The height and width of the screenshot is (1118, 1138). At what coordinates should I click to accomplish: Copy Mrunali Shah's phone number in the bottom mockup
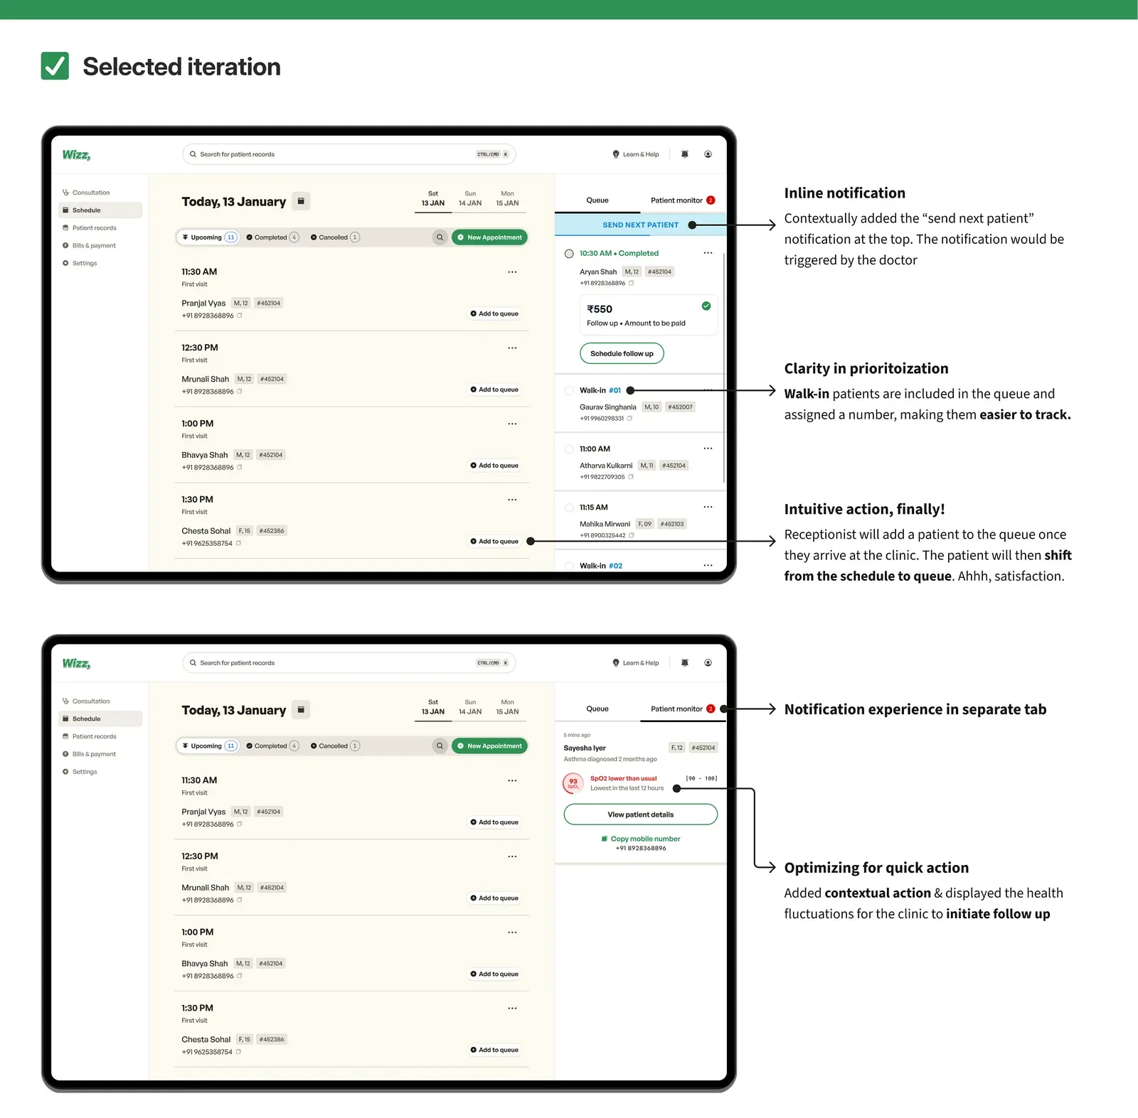coord(240,900)
